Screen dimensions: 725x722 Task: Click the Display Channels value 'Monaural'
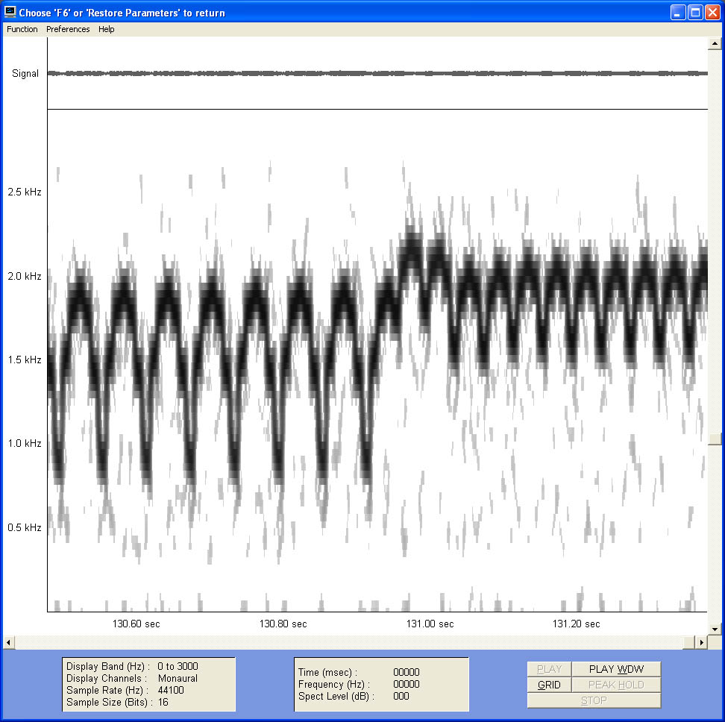(x=178, y=678)
